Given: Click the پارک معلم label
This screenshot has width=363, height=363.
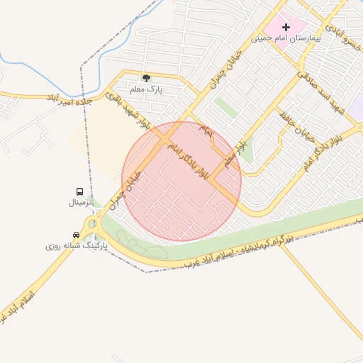Looking at the screenshot, I should 146,89.
